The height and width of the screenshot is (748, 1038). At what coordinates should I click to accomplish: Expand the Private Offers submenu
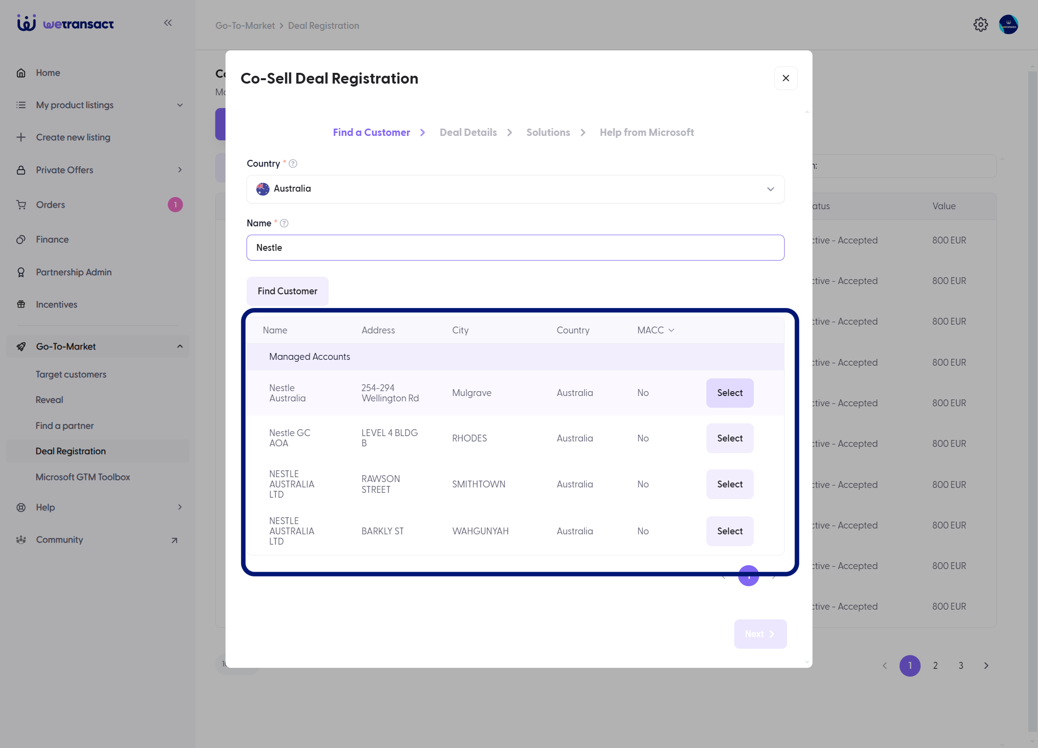(x=180, y=170)
